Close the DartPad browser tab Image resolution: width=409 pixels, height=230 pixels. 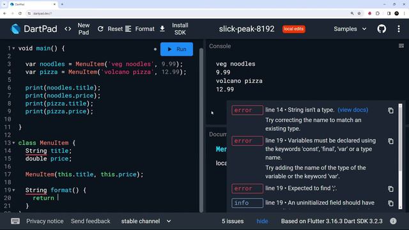click(x=54, y=4)
